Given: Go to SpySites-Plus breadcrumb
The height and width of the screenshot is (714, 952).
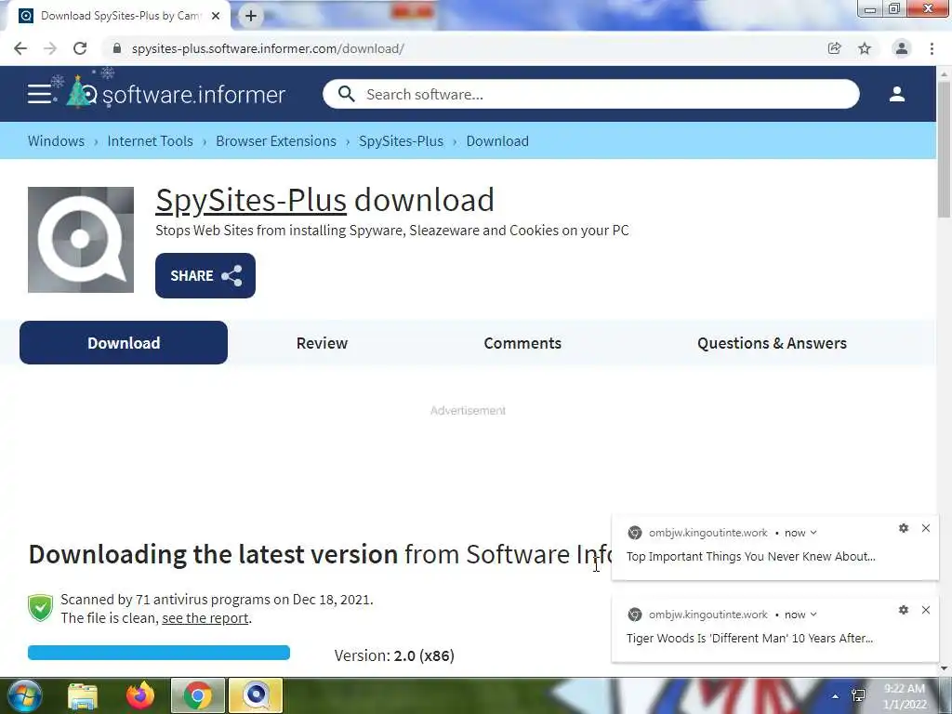Looking at the screenshot, I should [x=401, y=141].
